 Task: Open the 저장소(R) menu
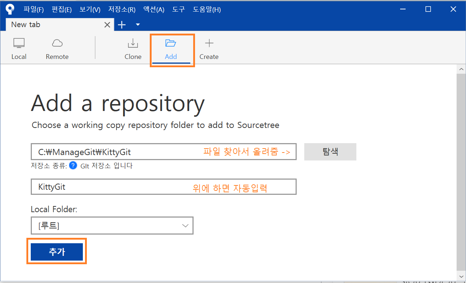(x=122, y=9)
